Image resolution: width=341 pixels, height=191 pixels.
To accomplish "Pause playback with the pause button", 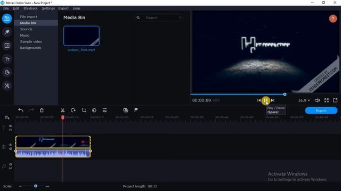I will tap(266, 100).
